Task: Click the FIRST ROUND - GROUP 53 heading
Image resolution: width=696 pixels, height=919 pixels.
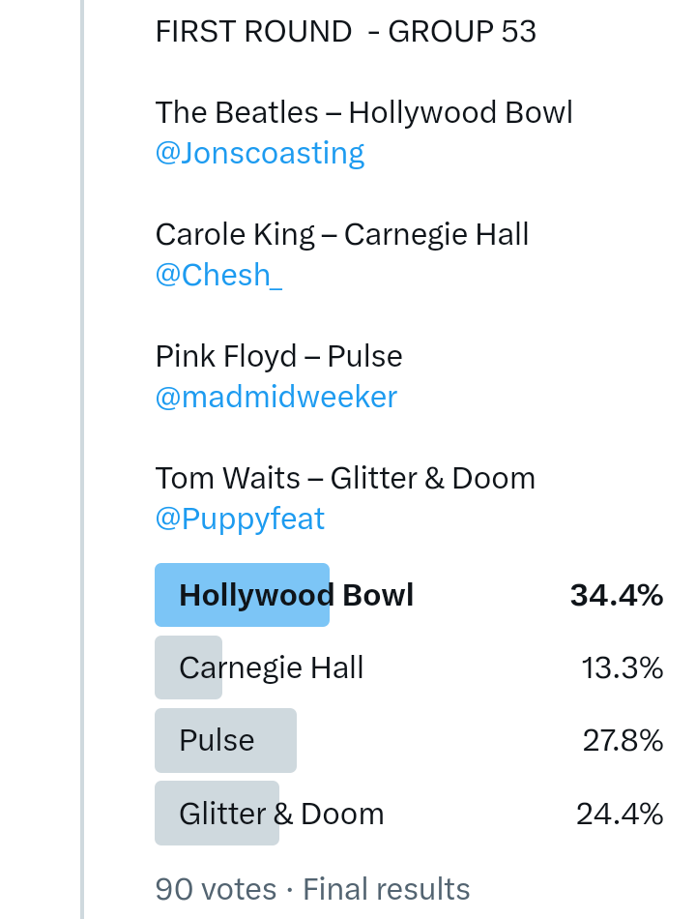Action: coord(345,32)
